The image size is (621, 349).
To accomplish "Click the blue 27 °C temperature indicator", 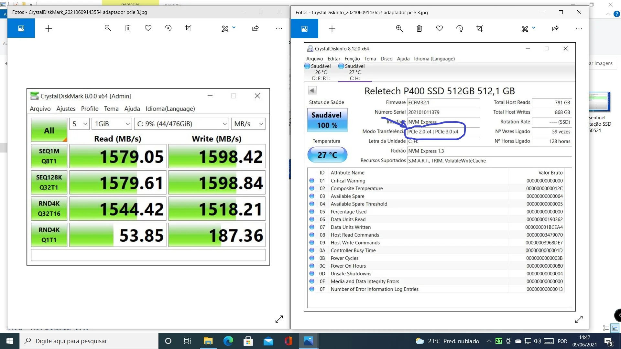I will [327, 155].
